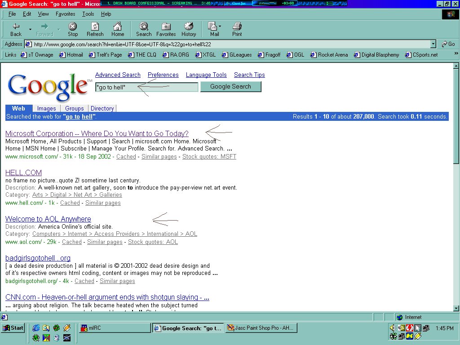This screenshot has height=345, width=460.
Task: Open Similar pages link for www.aol.com
Action: click(x=105, y=242)
